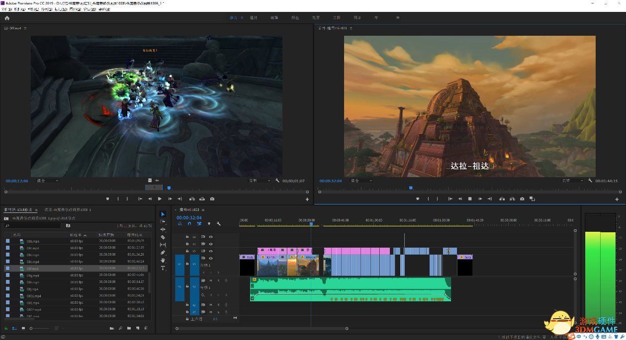The height and width of the screenshot is (340, 626).
Task: Add a marker in the timeline panel
Action: pyautogui.click(x=209, y=224)
